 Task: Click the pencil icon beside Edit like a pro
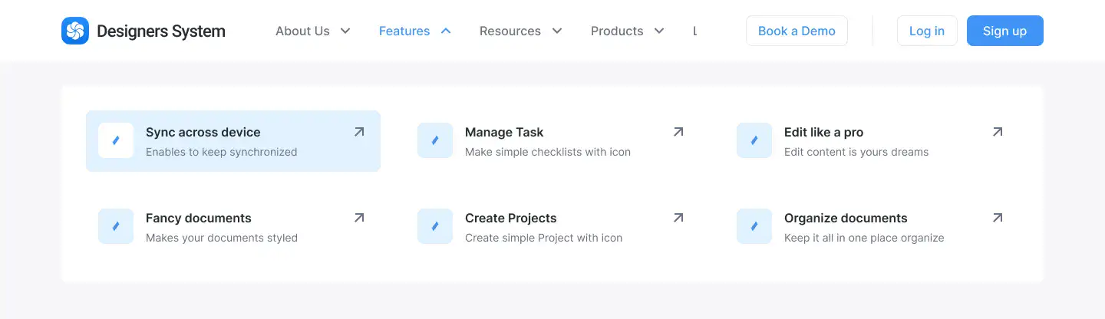(x=754, y=140)
